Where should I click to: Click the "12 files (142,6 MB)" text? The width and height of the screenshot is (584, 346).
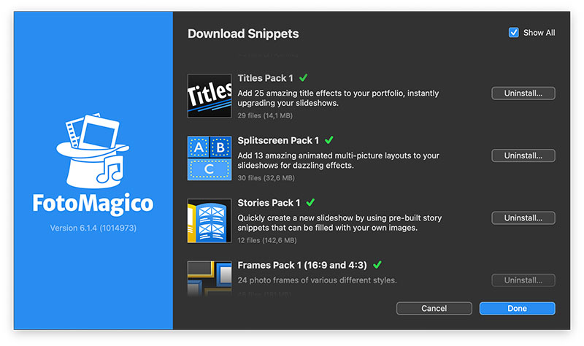(267, 240)
